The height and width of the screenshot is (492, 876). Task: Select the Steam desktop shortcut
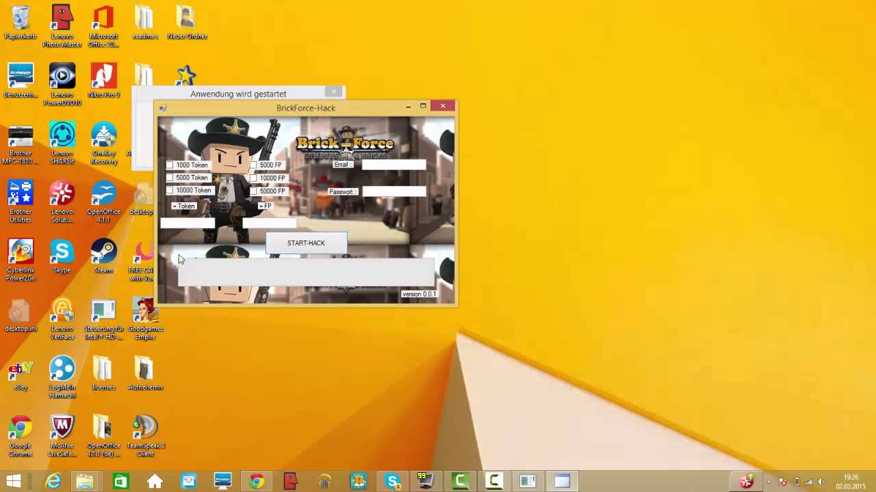coord(103,256)
